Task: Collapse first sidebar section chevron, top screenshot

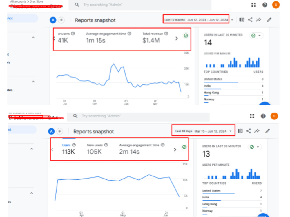Action: [33, 37]
